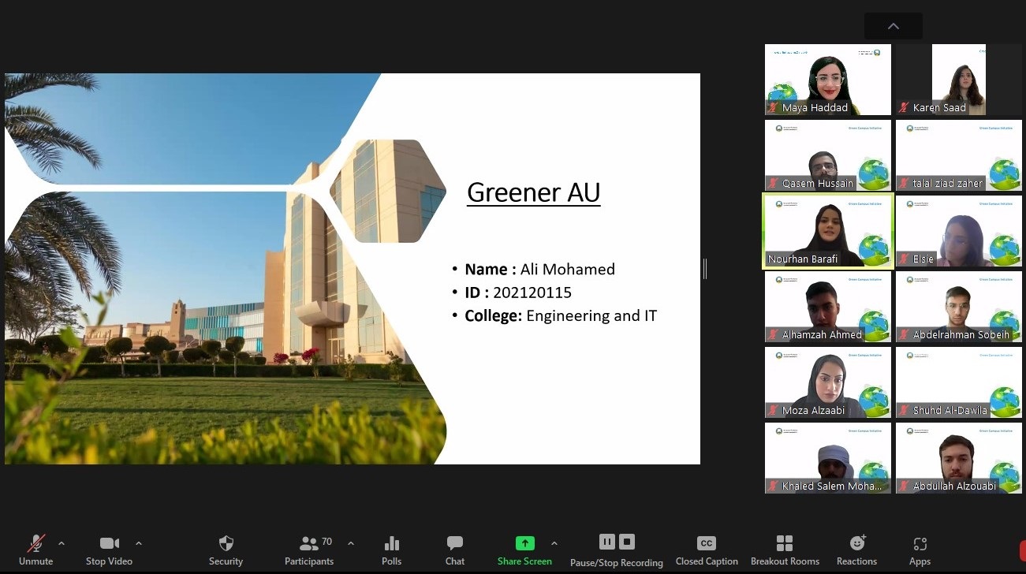This screenshot has width=1026, height=574.
Task: Open the Security shield icon
Action: tap(226, 543)
